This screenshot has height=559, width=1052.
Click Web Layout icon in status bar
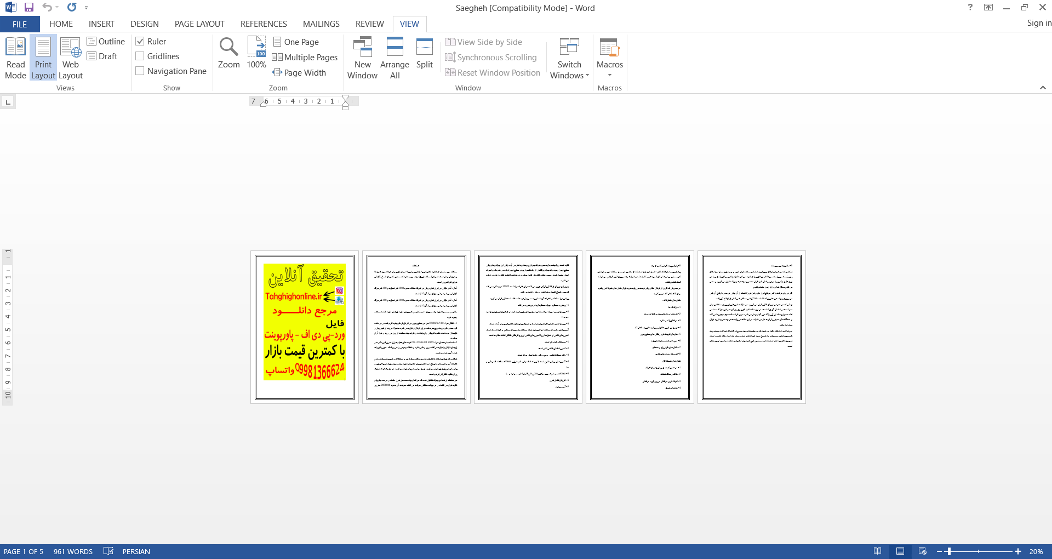click(x=923, y=551)
